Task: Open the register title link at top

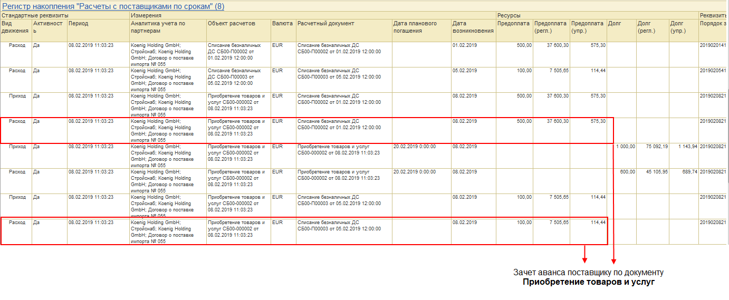Action: (x=113, y=6)
